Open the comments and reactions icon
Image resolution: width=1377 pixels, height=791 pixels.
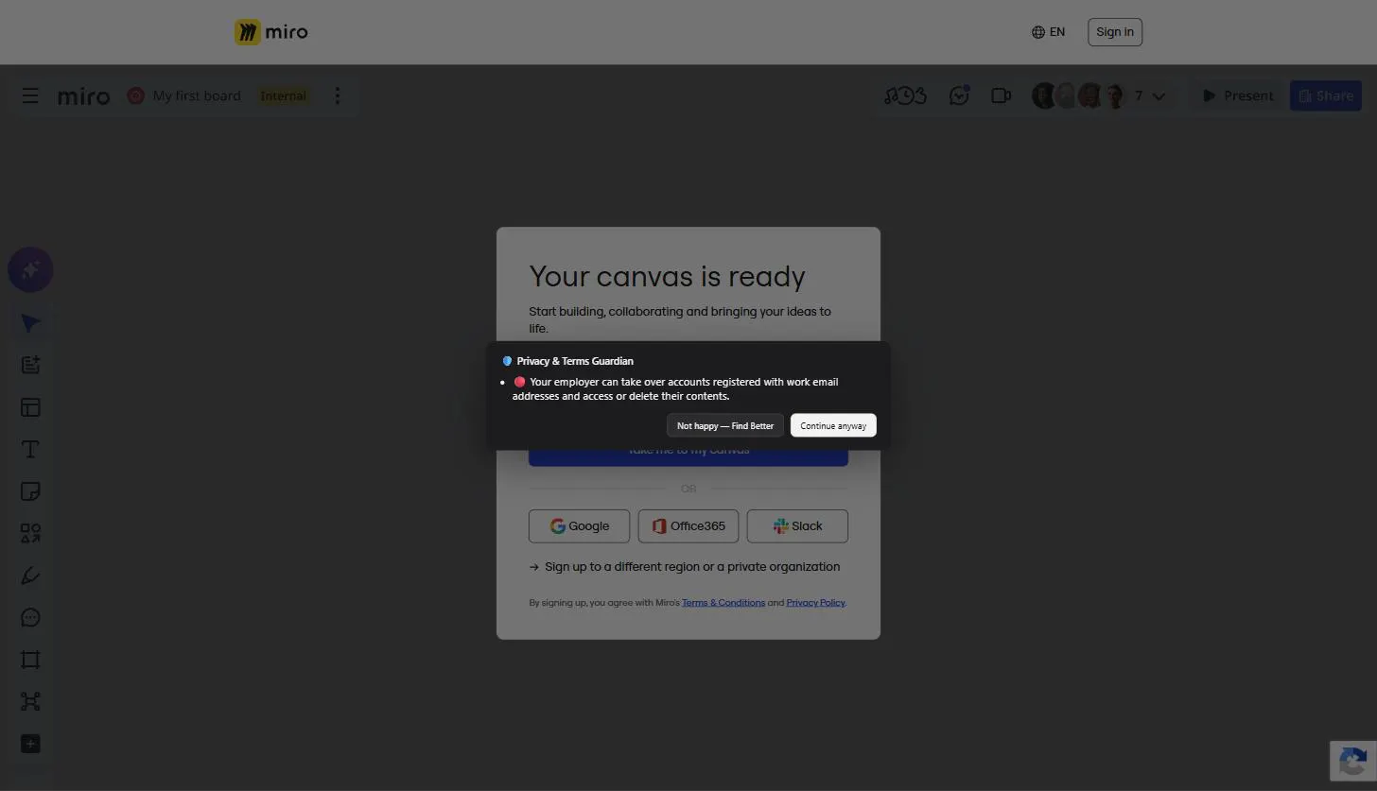pos(959,95)
